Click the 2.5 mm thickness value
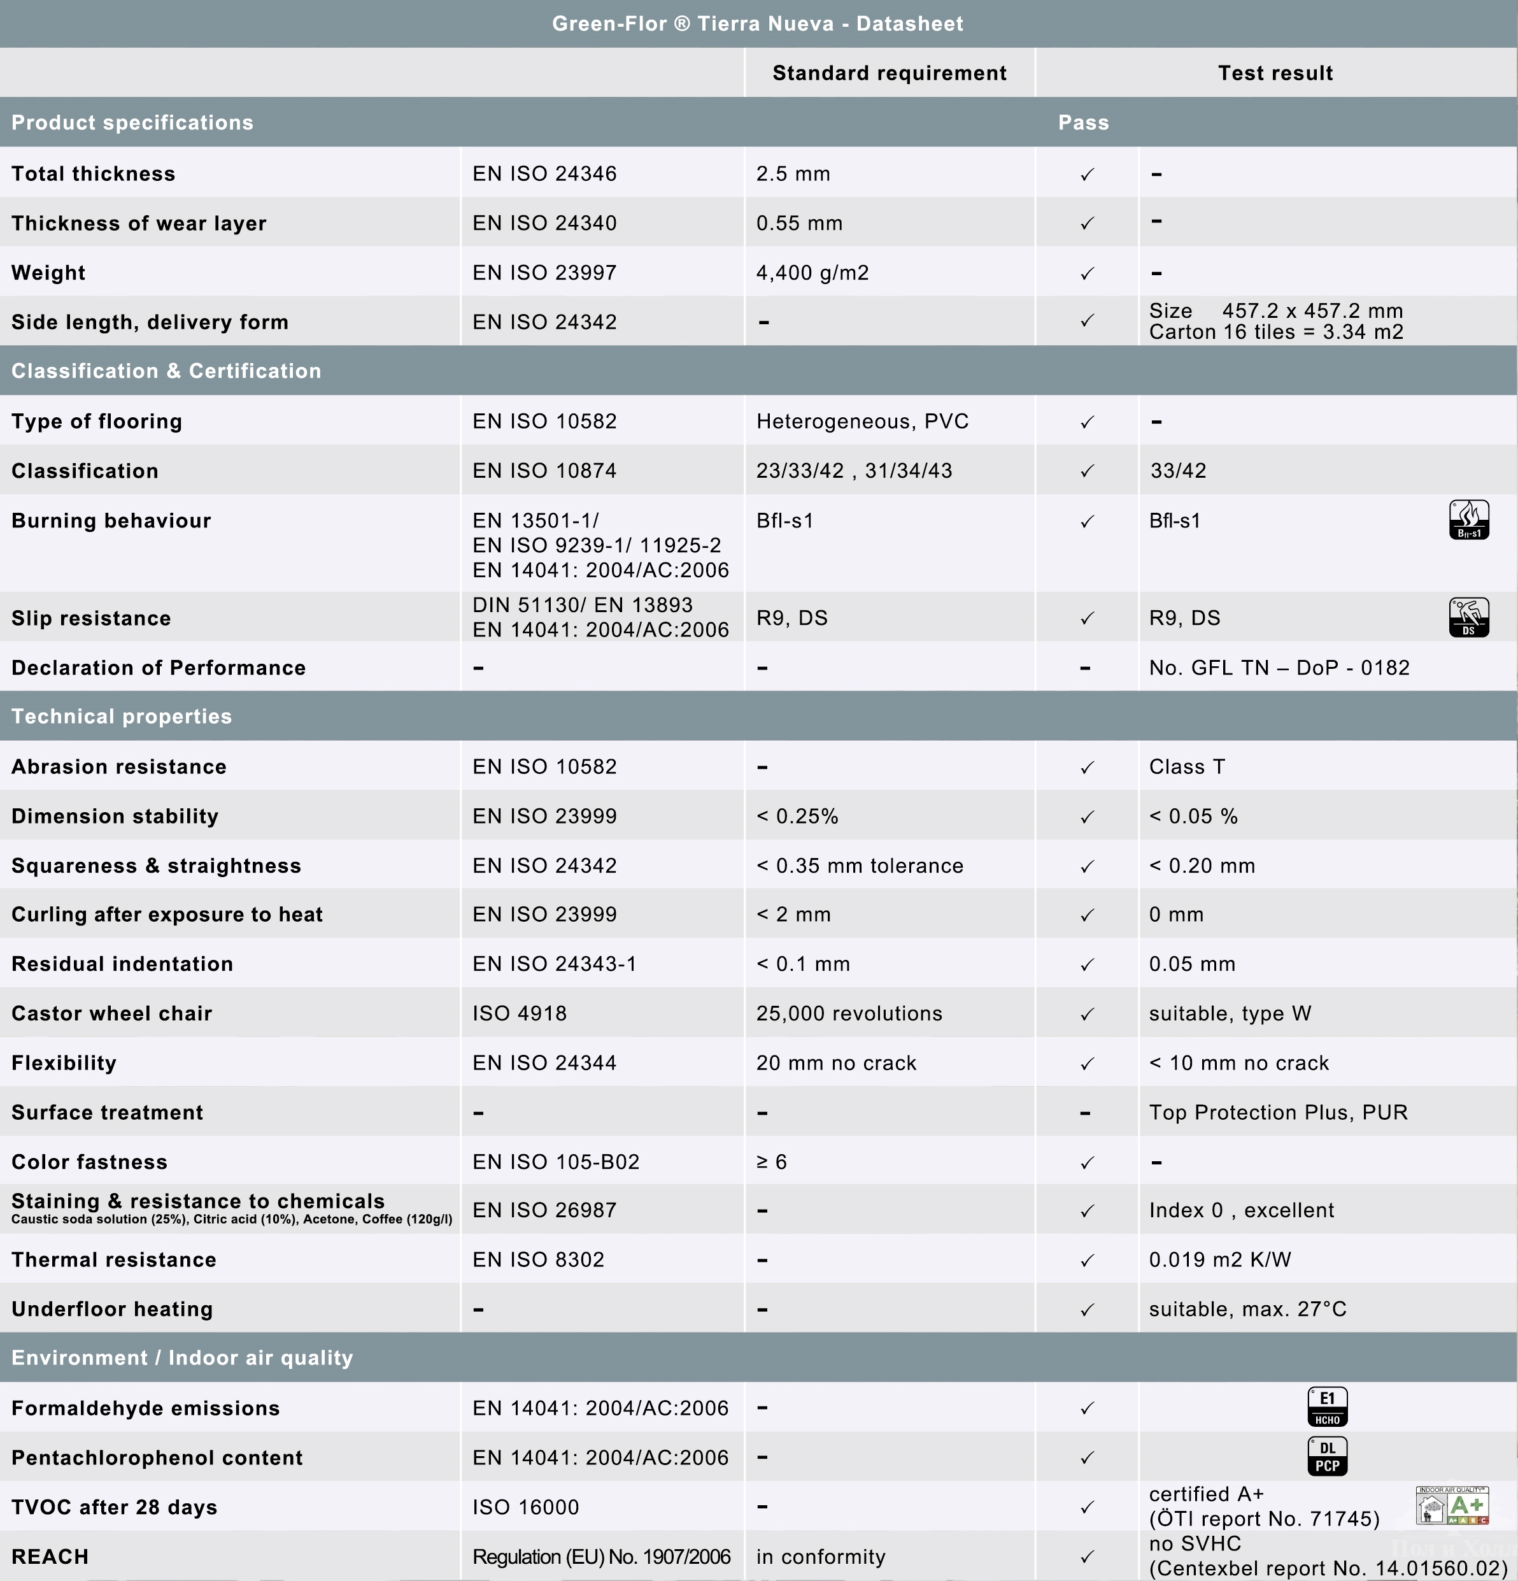Viewport: 1518px width, 1581px height. click(793, 173)
